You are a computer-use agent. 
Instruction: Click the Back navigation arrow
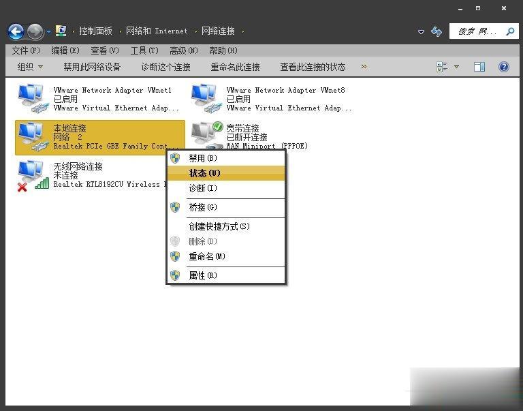(x=16, y=32)
